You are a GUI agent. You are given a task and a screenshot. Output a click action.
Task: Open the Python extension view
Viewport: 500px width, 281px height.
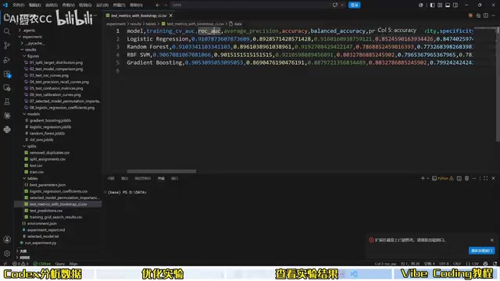(x=7, y=130)
